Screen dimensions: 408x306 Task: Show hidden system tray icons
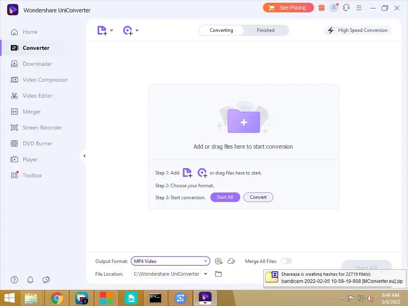click(341, 298)
